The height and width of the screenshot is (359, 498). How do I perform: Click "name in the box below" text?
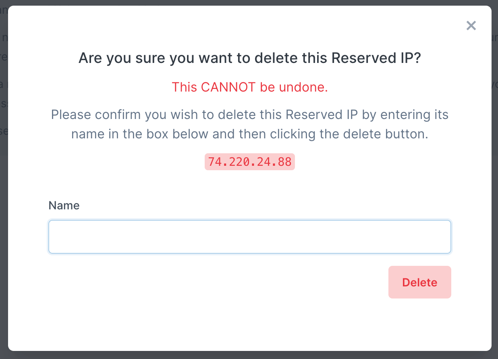140,134
